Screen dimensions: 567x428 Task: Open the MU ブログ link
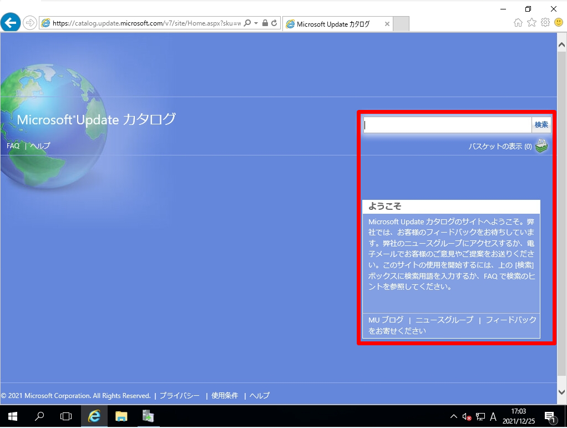click(386, 320)
